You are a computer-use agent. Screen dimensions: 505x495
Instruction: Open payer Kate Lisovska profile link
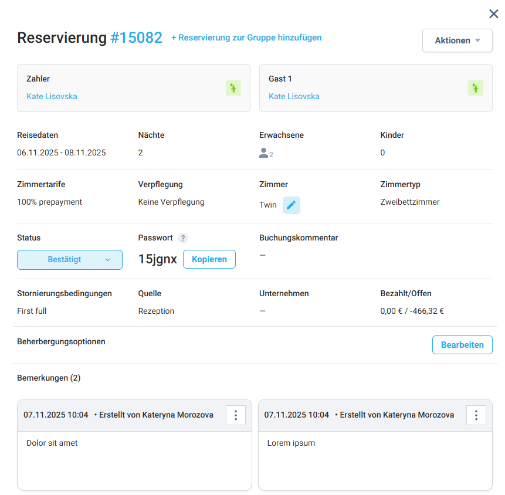(52, 96)
